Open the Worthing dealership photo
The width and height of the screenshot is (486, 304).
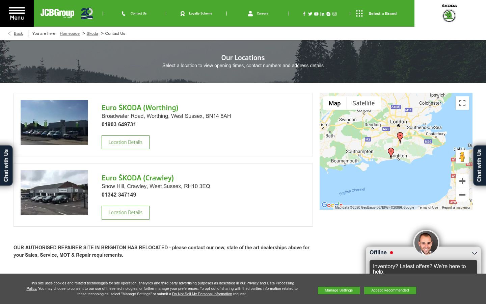click(x=54, y=122)
